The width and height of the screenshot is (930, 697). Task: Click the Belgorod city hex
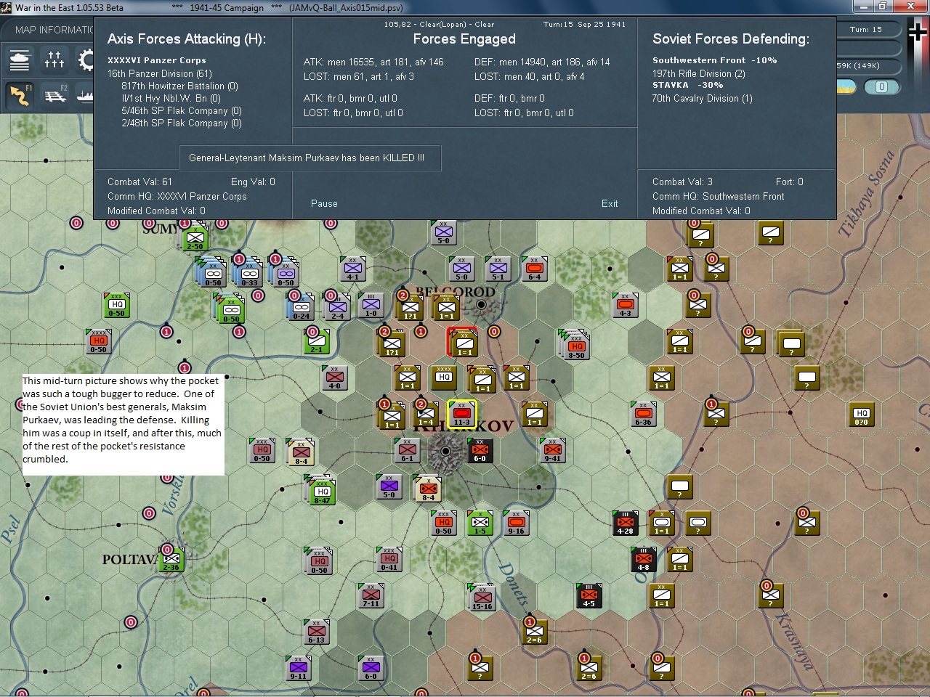tap(480, 306)
